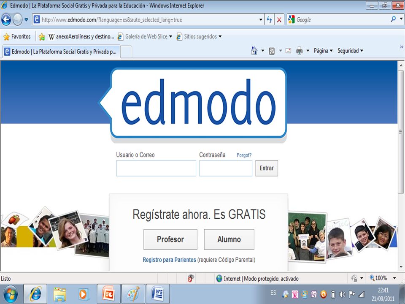Open Sitios sugeridos dropdown
Screen dimensions: 405x304
(199, 36)
